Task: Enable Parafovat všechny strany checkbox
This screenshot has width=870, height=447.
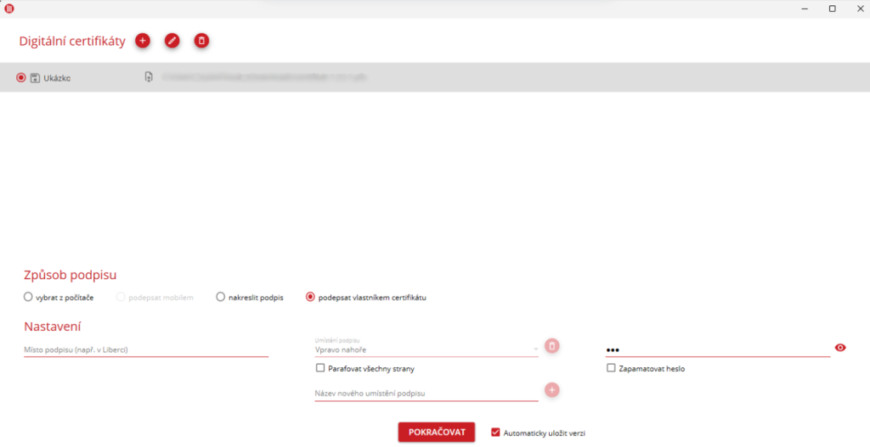Action: pyautogui.click(x=320, y=369)
